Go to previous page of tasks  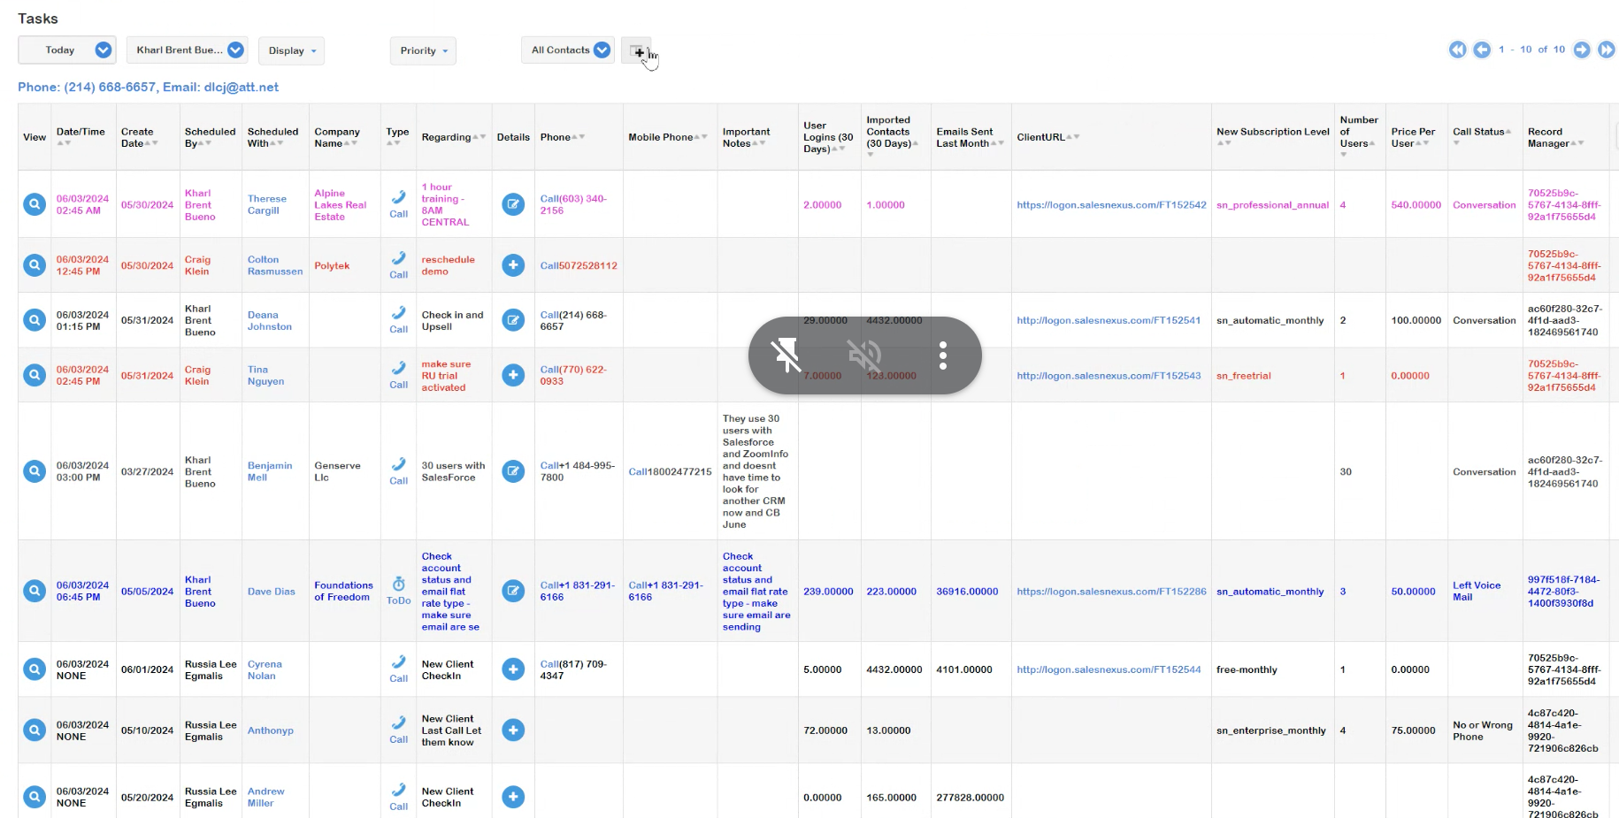(x=1482, y=50)
